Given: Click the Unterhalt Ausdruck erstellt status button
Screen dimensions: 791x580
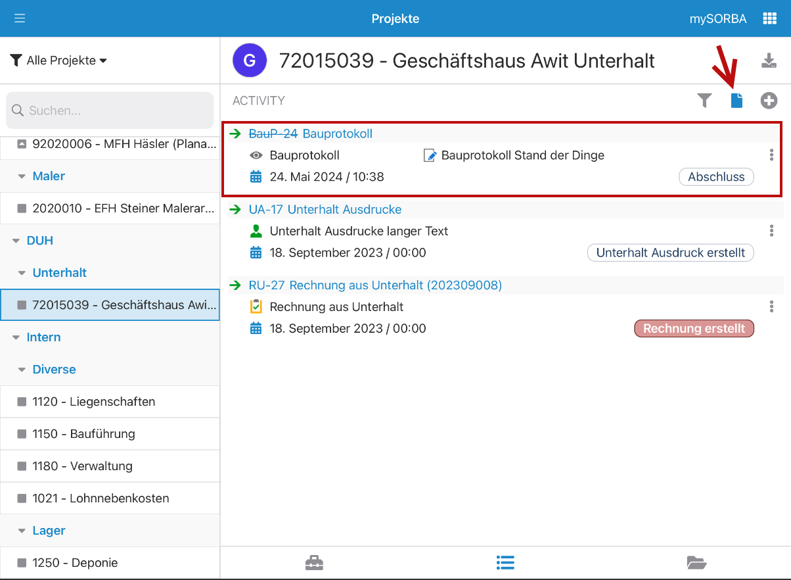Looking at the screenshot, I should click(x=670, y=253).
